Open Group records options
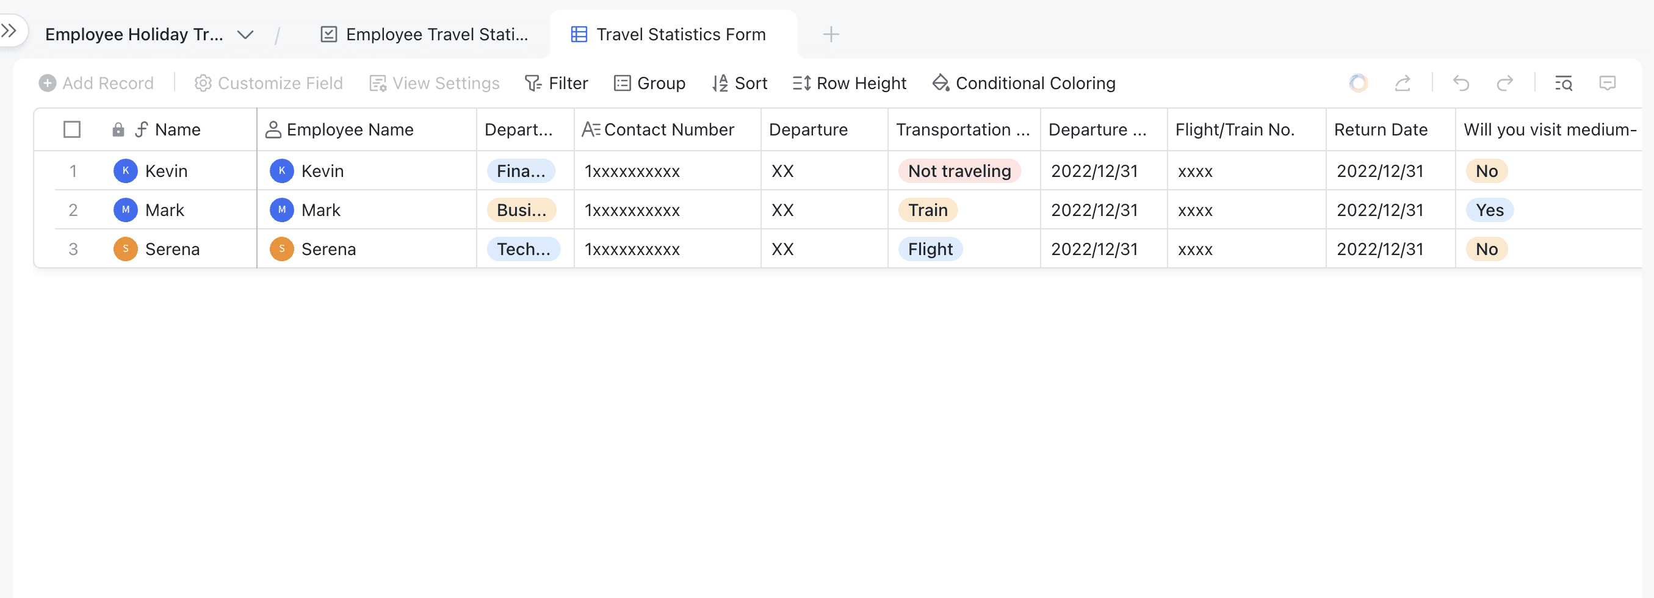 coord(649,84)
